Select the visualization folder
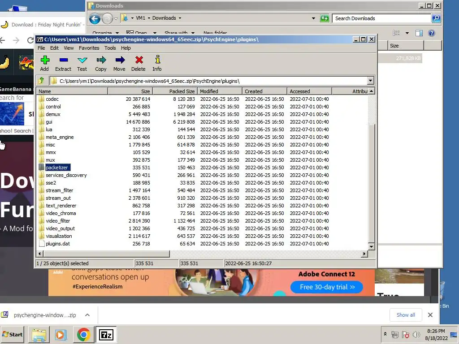This screenshot has width=459, height=344. point(59,236)
